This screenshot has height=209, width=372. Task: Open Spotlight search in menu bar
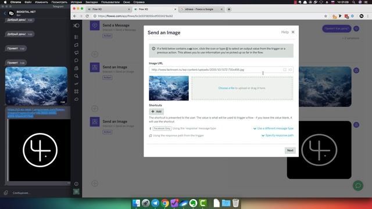pyautogui.click(x=353, y=2)
